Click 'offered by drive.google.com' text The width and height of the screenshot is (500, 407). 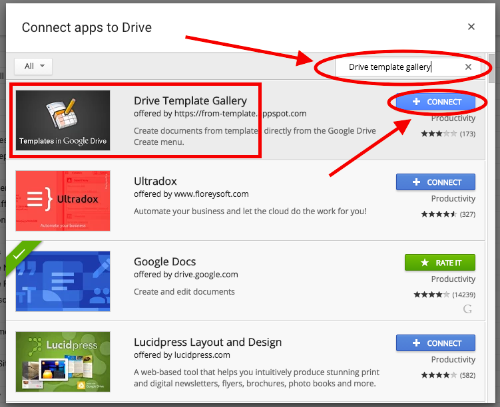pos(186,275)
